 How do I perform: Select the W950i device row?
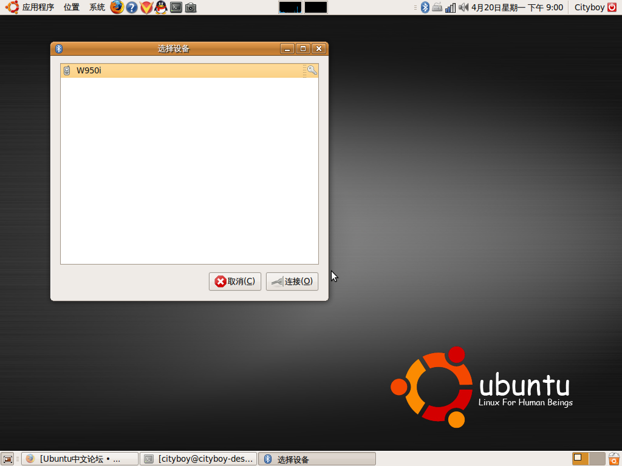pos(190,70)
